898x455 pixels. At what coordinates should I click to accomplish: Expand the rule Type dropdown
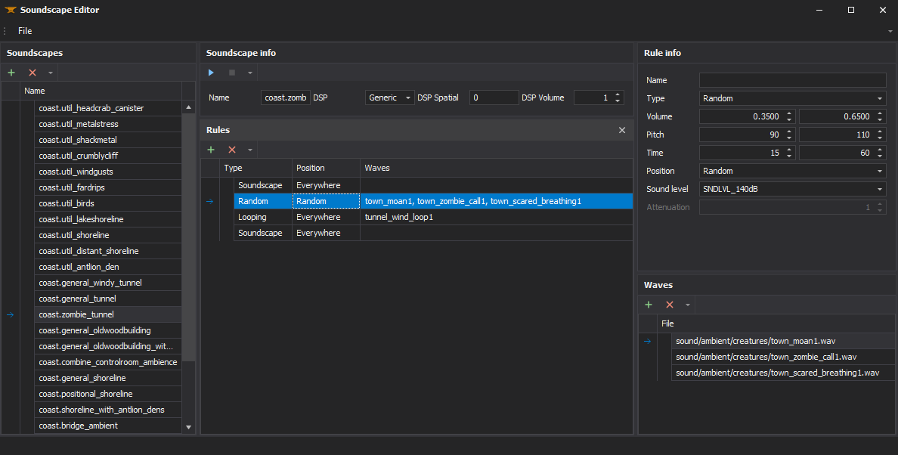point(792,98)
